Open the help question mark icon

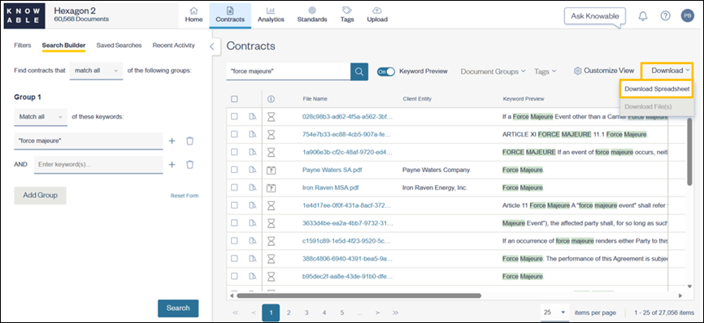(x=666, y=16)
